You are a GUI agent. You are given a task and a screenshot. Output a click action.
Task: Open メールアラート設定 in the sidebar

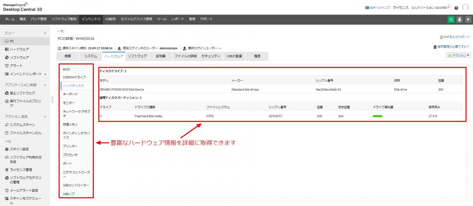[x=24, y=190]
